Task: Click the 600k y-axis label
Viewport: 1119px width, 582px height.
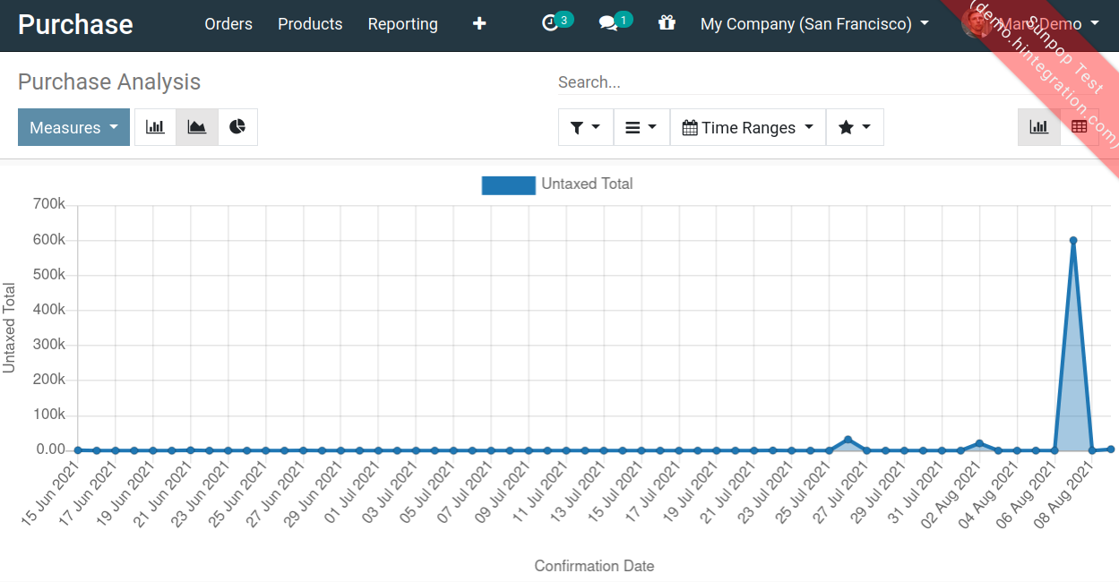Action: (x=48, y=240)
